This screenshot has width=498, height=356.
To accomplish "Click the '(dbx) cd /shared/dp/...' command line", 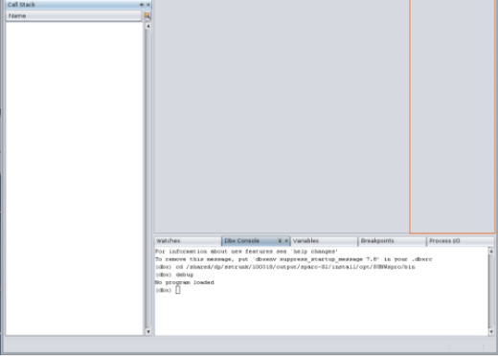I will pyautogui.click(x=285, y=267).
